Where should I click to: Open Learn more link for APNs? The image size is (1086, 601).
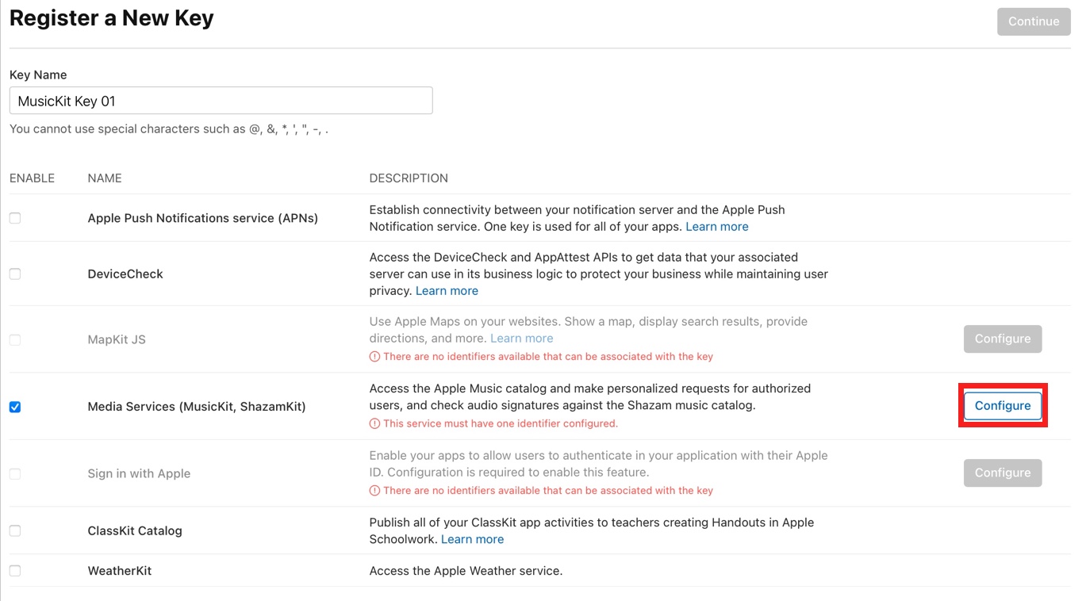click(x=717, y=227)
